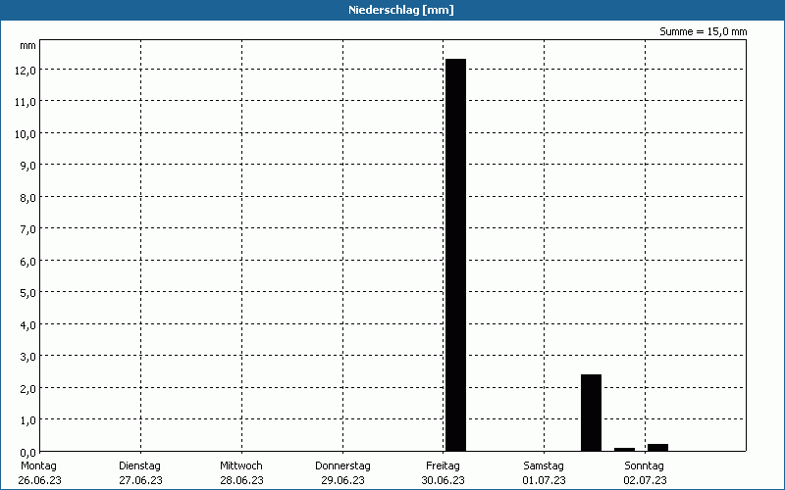Click the Summe = 15,0 mm total
The image size is (785, 490).
pyautogui.click(x=703, y=31)
